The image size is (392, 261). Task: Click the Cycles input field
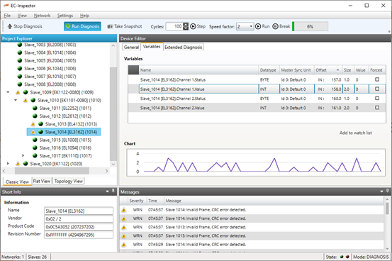[x=174, y=26]
